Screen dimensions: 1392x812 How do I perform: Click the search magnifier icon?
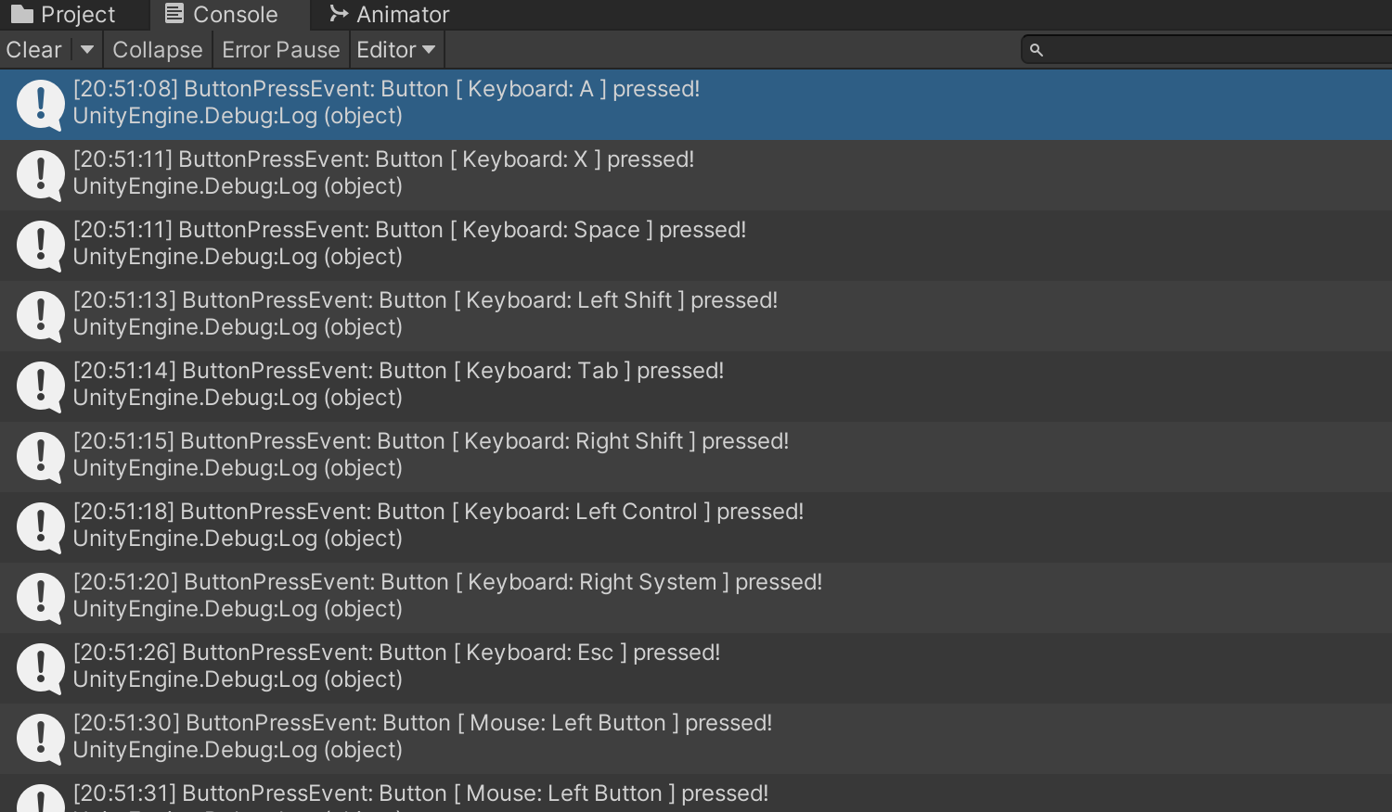click(1037, 50)
